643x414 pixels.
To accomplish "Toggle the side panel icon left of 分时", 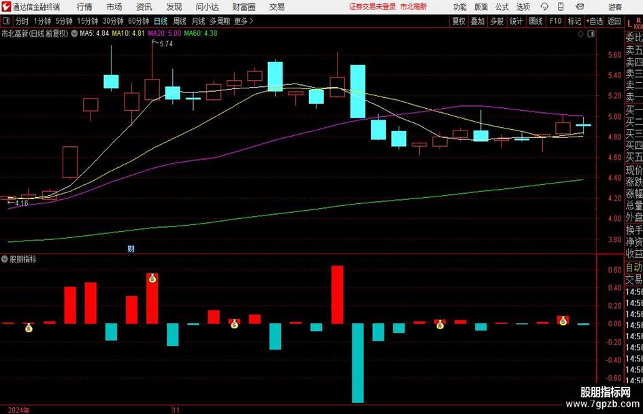I will pos(6,21).
